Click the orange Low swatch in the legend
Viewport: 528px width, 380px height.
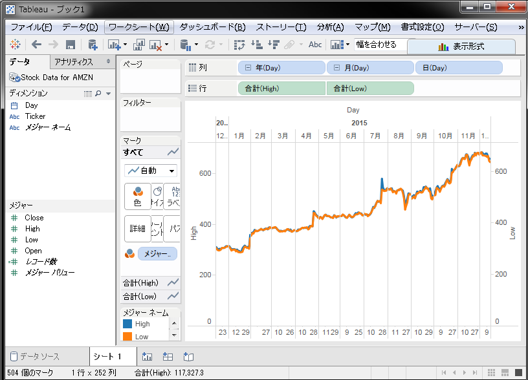click(128, 336)
